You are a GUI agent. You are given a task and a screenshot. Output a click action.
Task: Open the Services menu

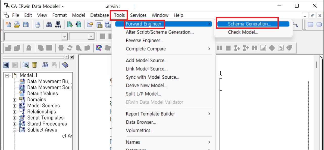138,15
